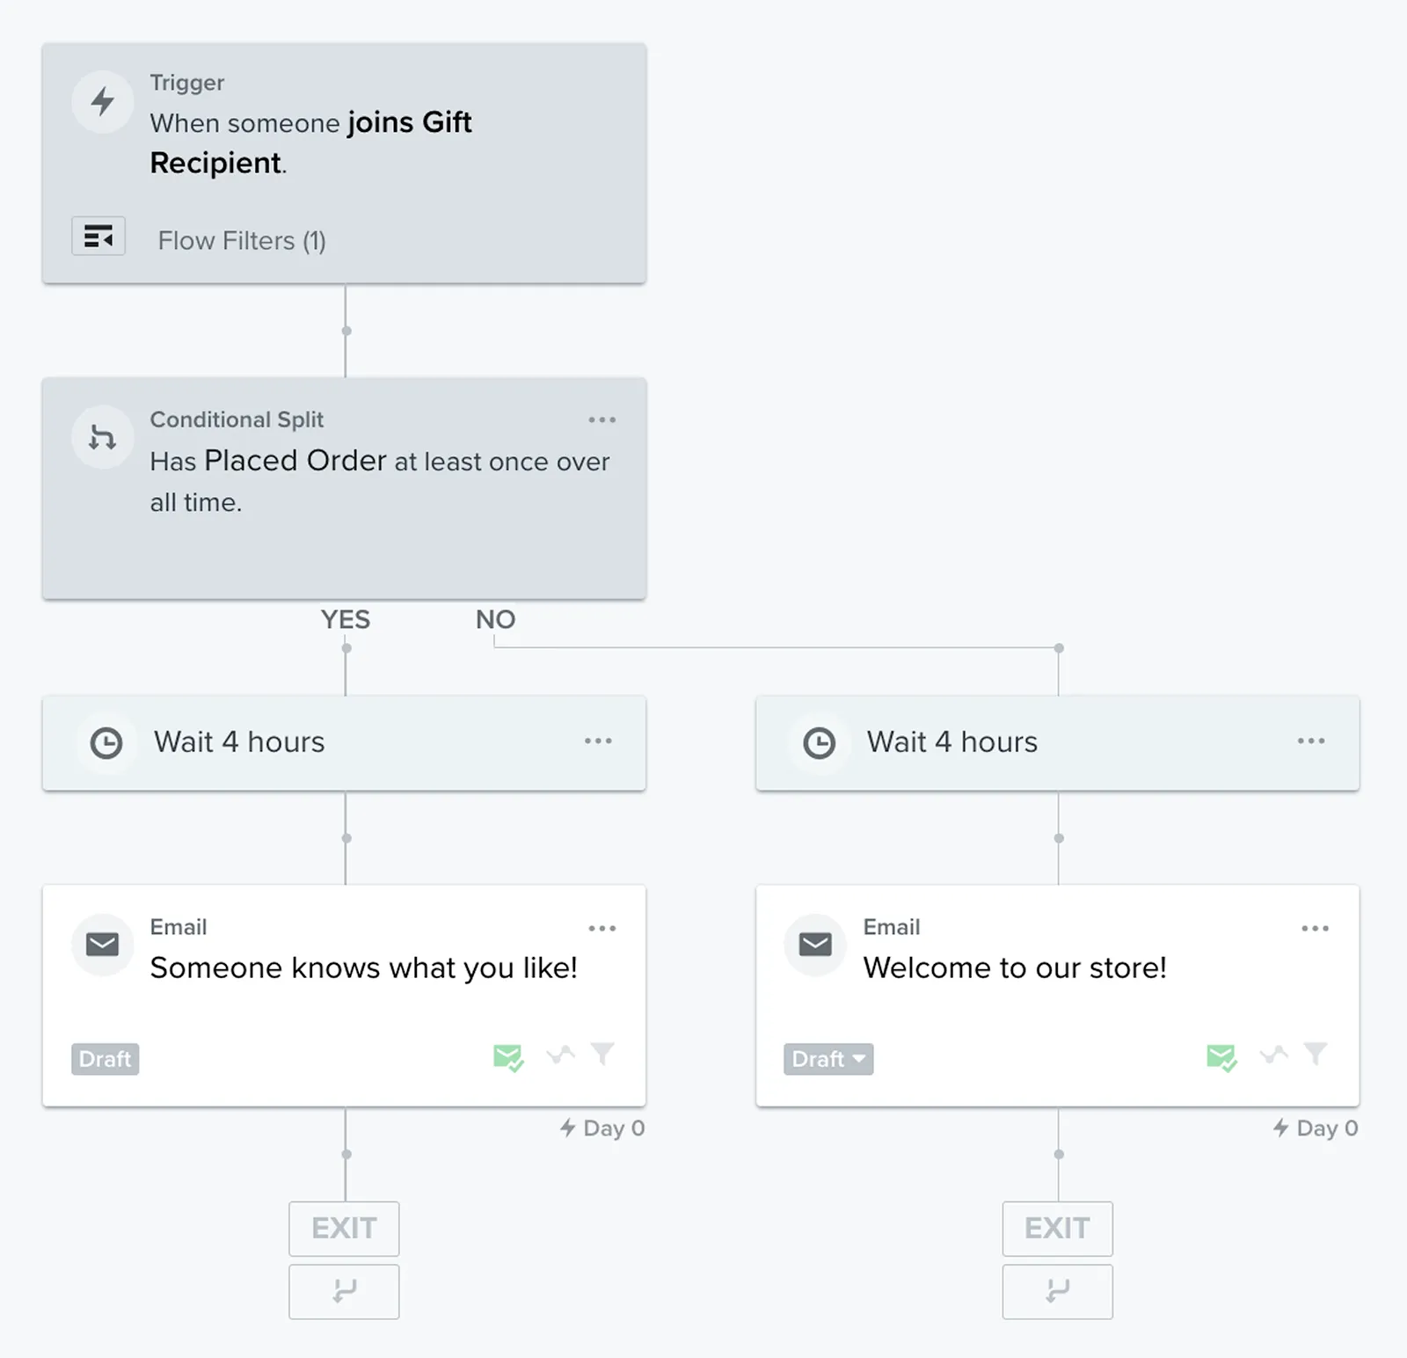The width and height of the screenshot is (1407, 1358).
Task: Click the clock icon on left Wait step
Action: [x=106, y=741]
